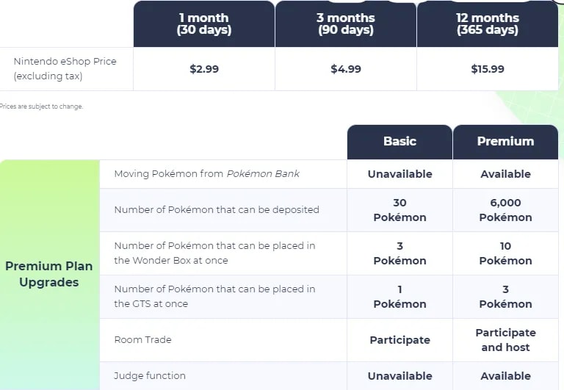Click the 'Prices are subject to change' note
This screenshot has width=564, height=390.
click(41, 106)
